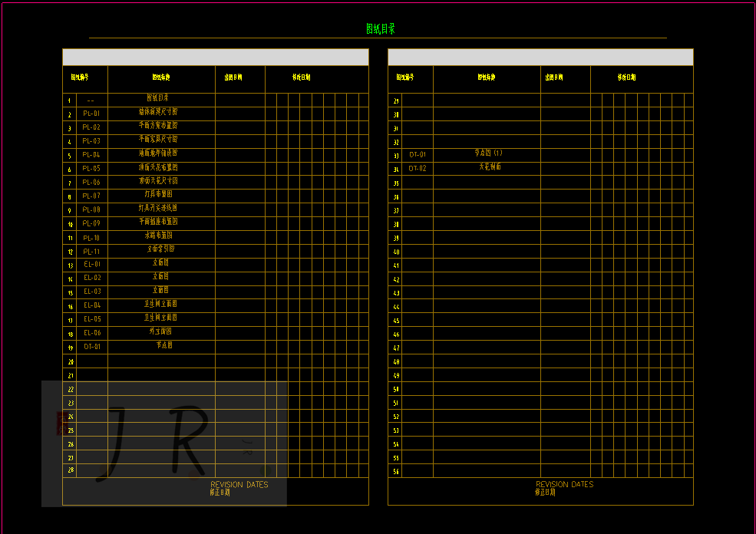
Task: Select the PL-04 row drawing title
Action: tap(158, 153)
